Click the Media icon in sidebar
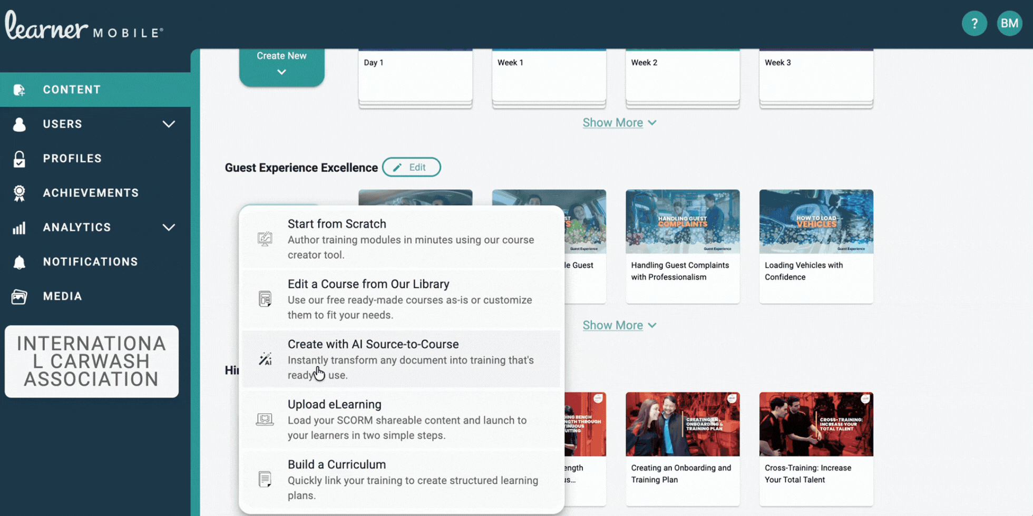 [20, 297]
